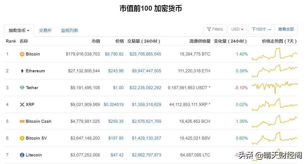Sort by 变化量（24小时）column header
Screen dimensions: 307x164
[230, 41]
